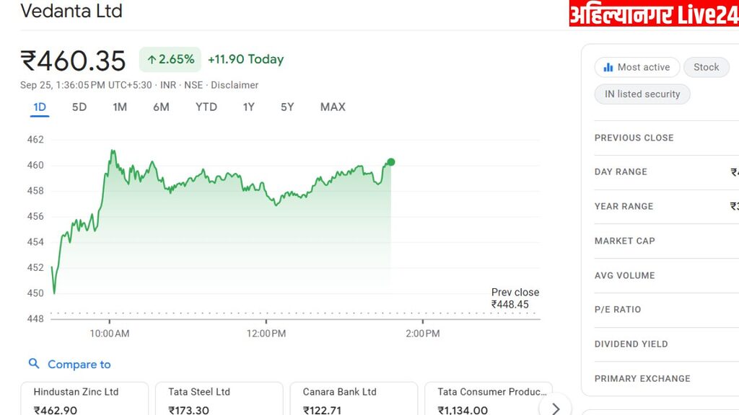Click the IN listed security chip
The width and height of the screenshot is (739, 415).
[642, 94]
